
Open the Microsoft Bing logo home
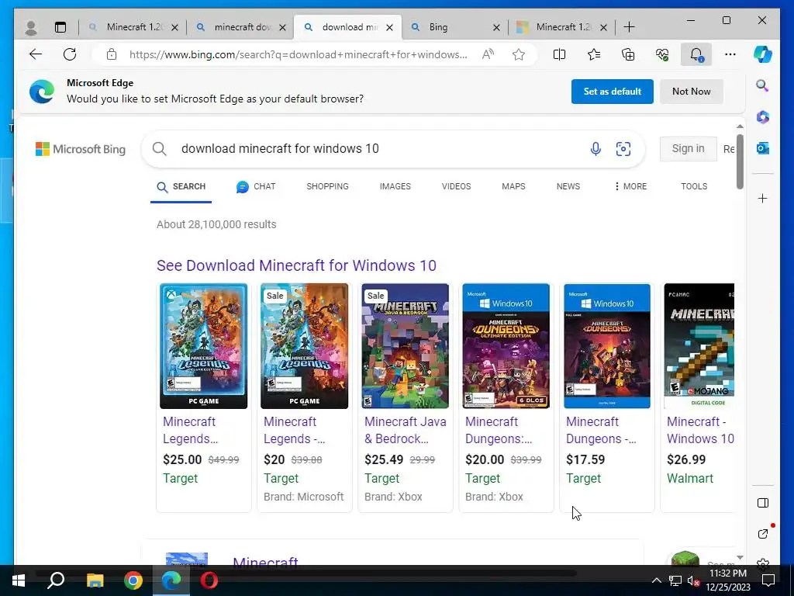coord(80,149)
